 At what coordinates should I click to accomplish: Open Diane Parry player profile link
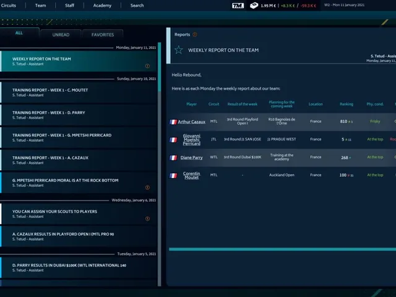[x=191, y=158]
